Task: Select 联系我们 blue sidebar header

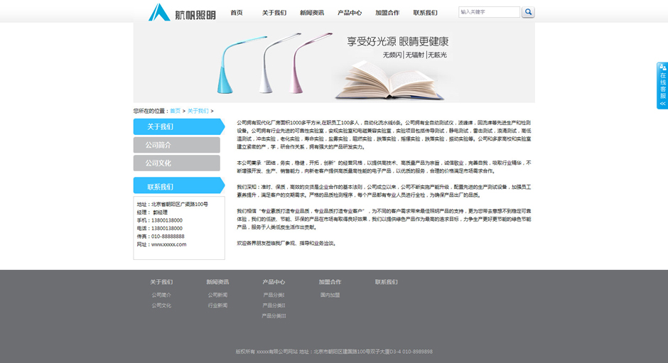Action: point(179,185)
